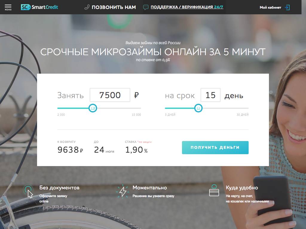This screenshot has height=229, width=306.
Task: Click the login arrow icon
Action: [x=287, y=7]
